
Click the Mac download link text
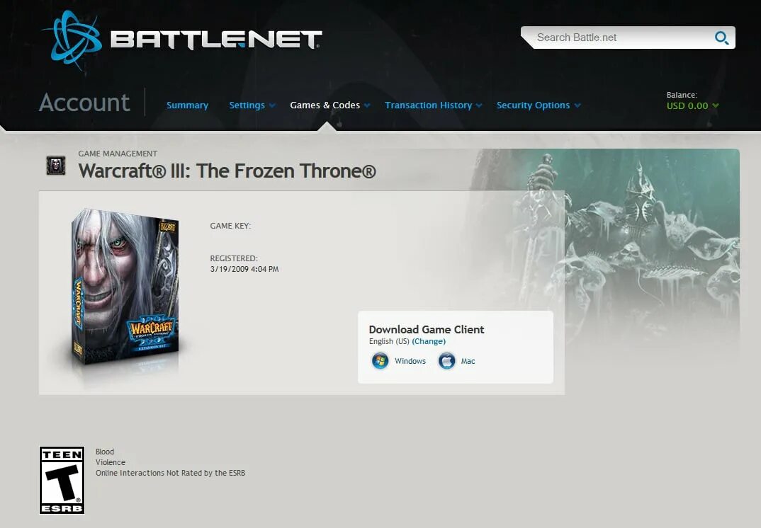(468, 361)
